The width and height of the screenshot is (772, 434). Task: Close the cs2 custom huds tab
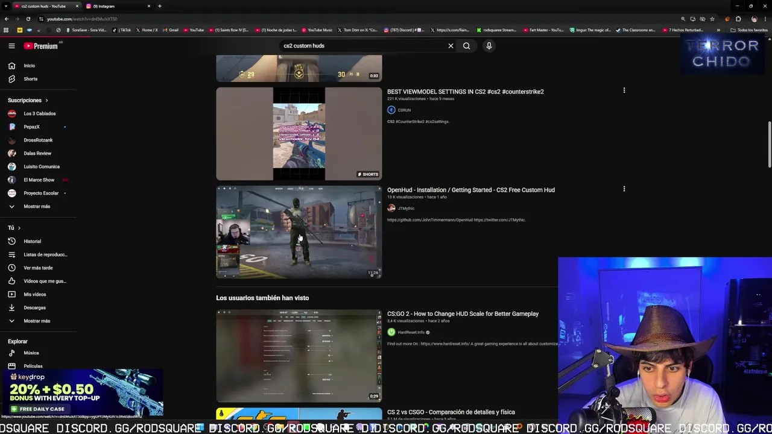(x=77, y=6)
